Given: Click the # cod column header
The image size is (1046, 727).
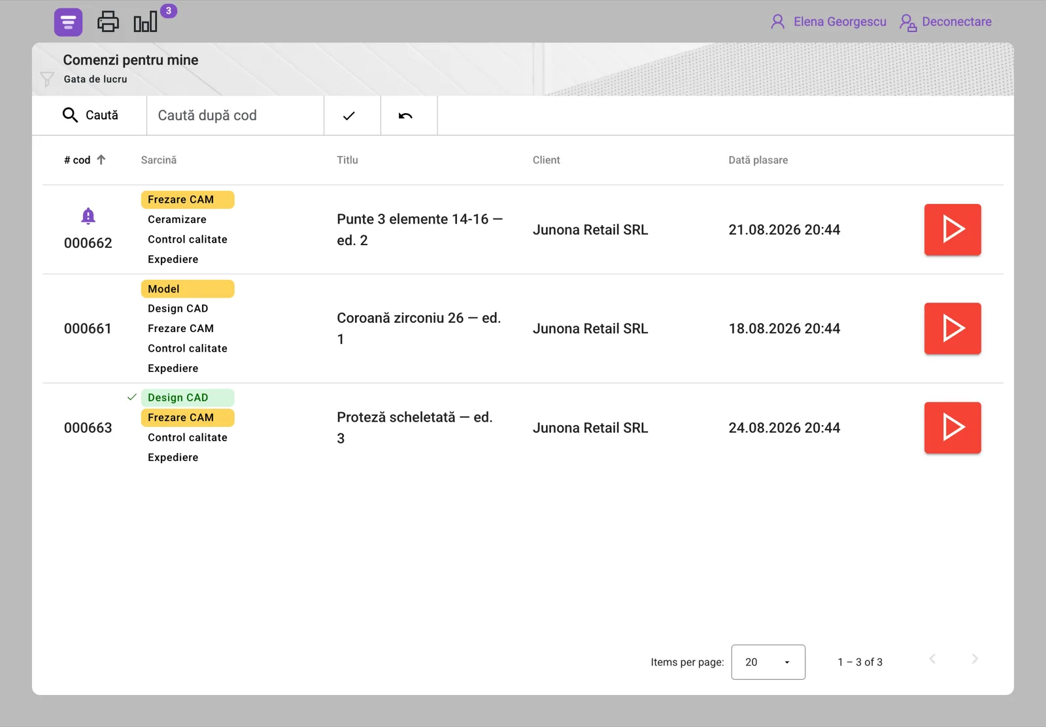Looking at the screenshot, I should pos(77,160).
